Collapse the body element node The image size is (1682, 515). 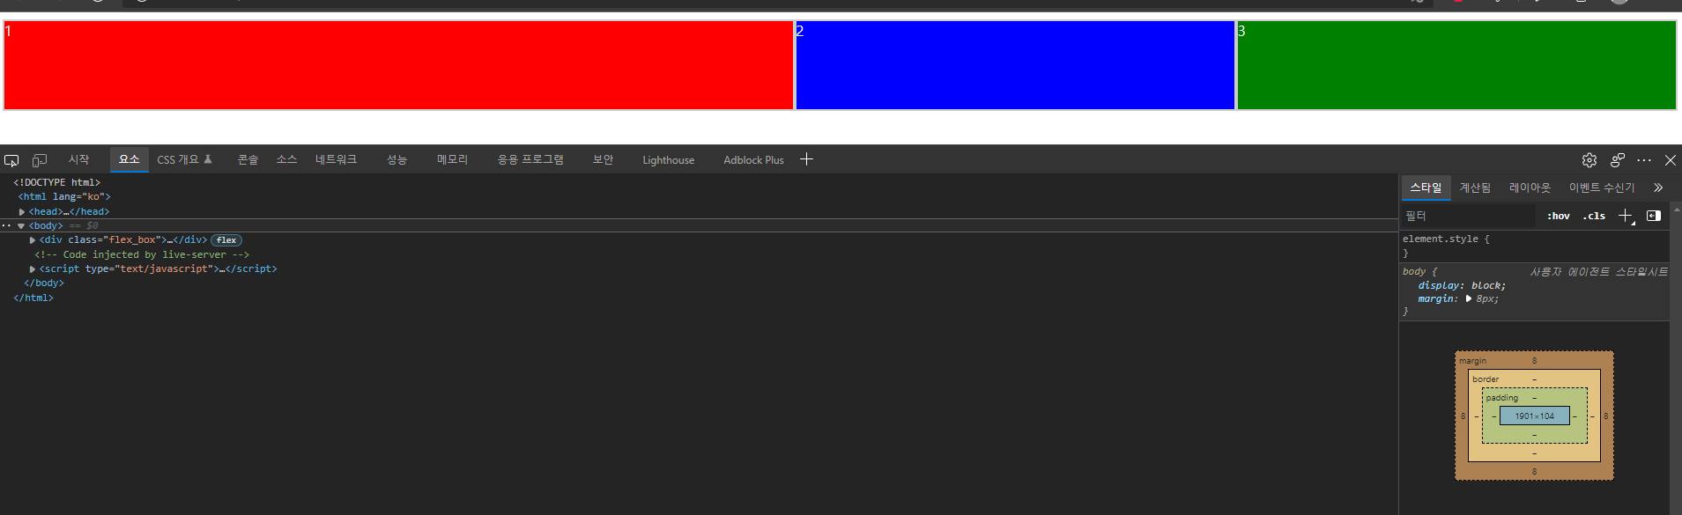pyautogui.click(x=21, y=226)
